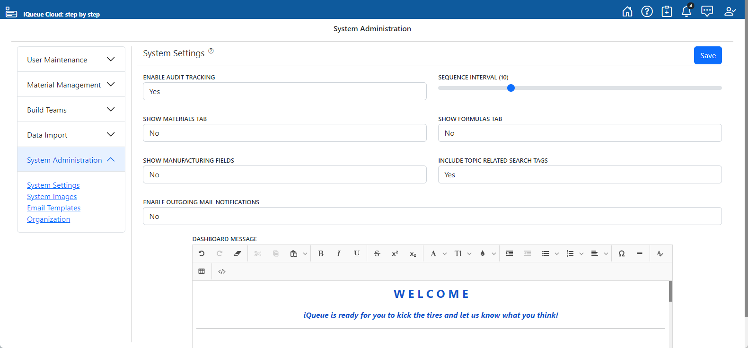
Task: Switch editor to source code view
Action: (x=222, y=271)
